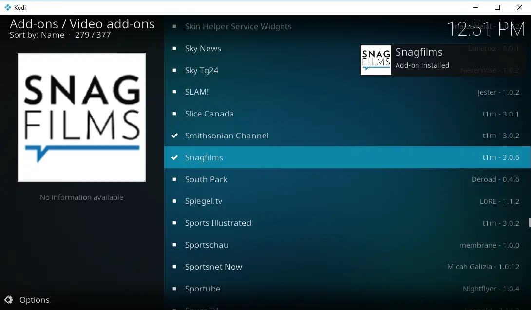Select the Sky Tg24 add-on
Screen dimensions: 531x310
(x=347, y=70)
